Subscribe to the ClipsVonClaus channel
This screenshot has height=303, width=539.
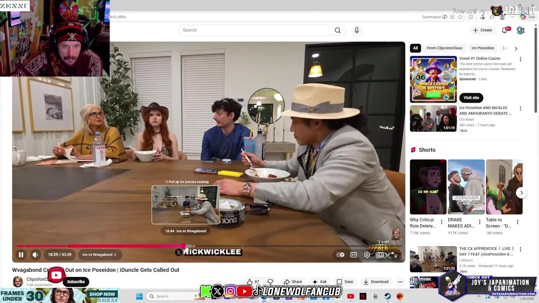76,282
